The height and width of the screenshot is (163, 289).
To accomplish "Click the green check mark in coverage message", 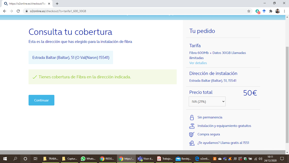I will [x=35, y=77].
